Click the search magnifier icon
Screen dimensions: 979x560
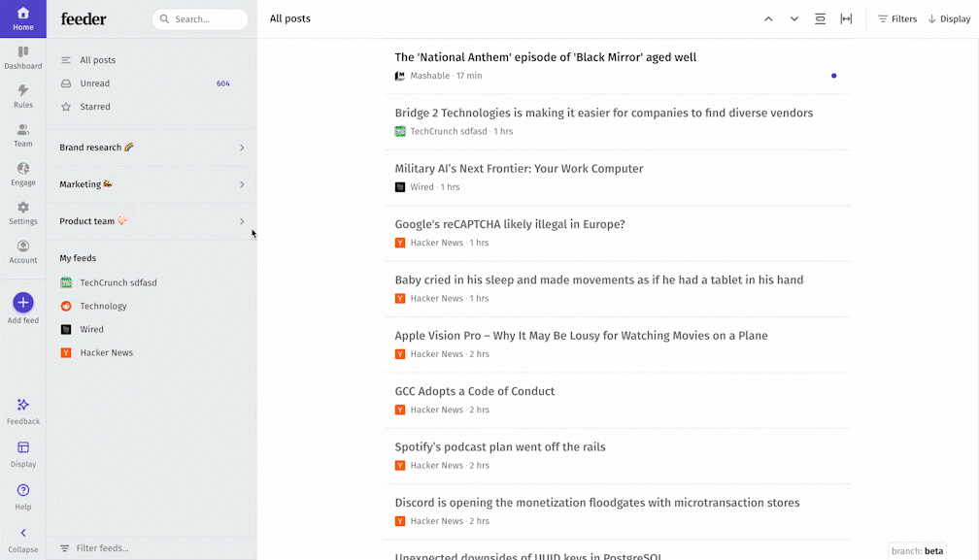tap(165, 19)
